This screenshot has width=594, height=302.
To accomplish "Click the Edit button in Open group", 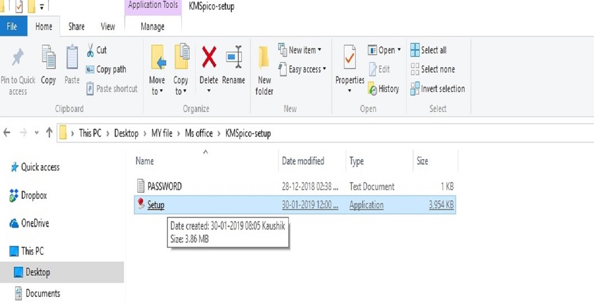I will (x=379, y=69).
